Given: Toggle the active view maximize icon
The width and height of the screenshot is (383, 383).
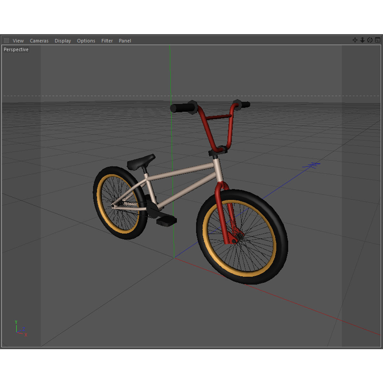Looking at the screenshot, I should point(378,40).
